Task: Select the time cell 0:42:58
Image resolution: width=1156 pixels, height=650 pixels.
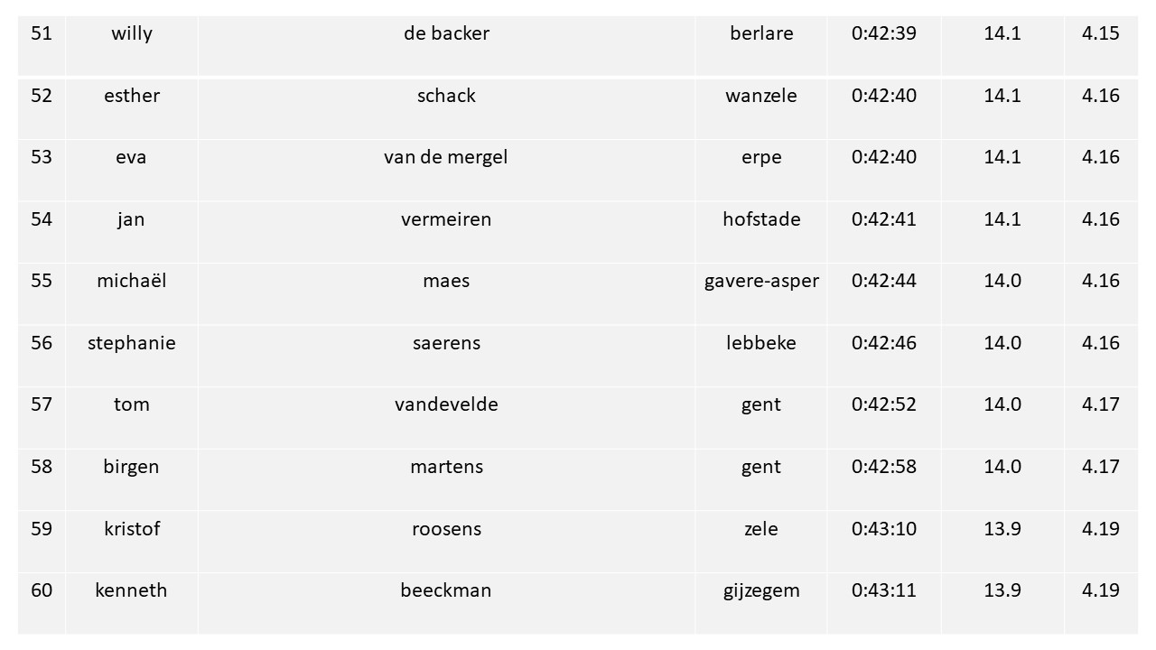Action: pyautogui.click(x=884, y=480)
